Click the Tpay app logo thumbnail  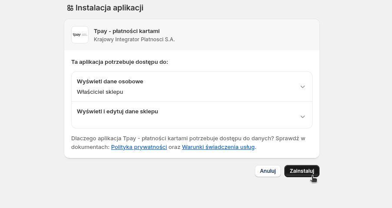[x=80, y=35]
